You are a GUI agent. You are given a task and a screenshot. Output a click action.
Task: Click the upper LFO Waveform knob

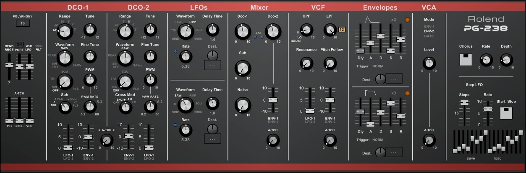(x=186, y=31)
